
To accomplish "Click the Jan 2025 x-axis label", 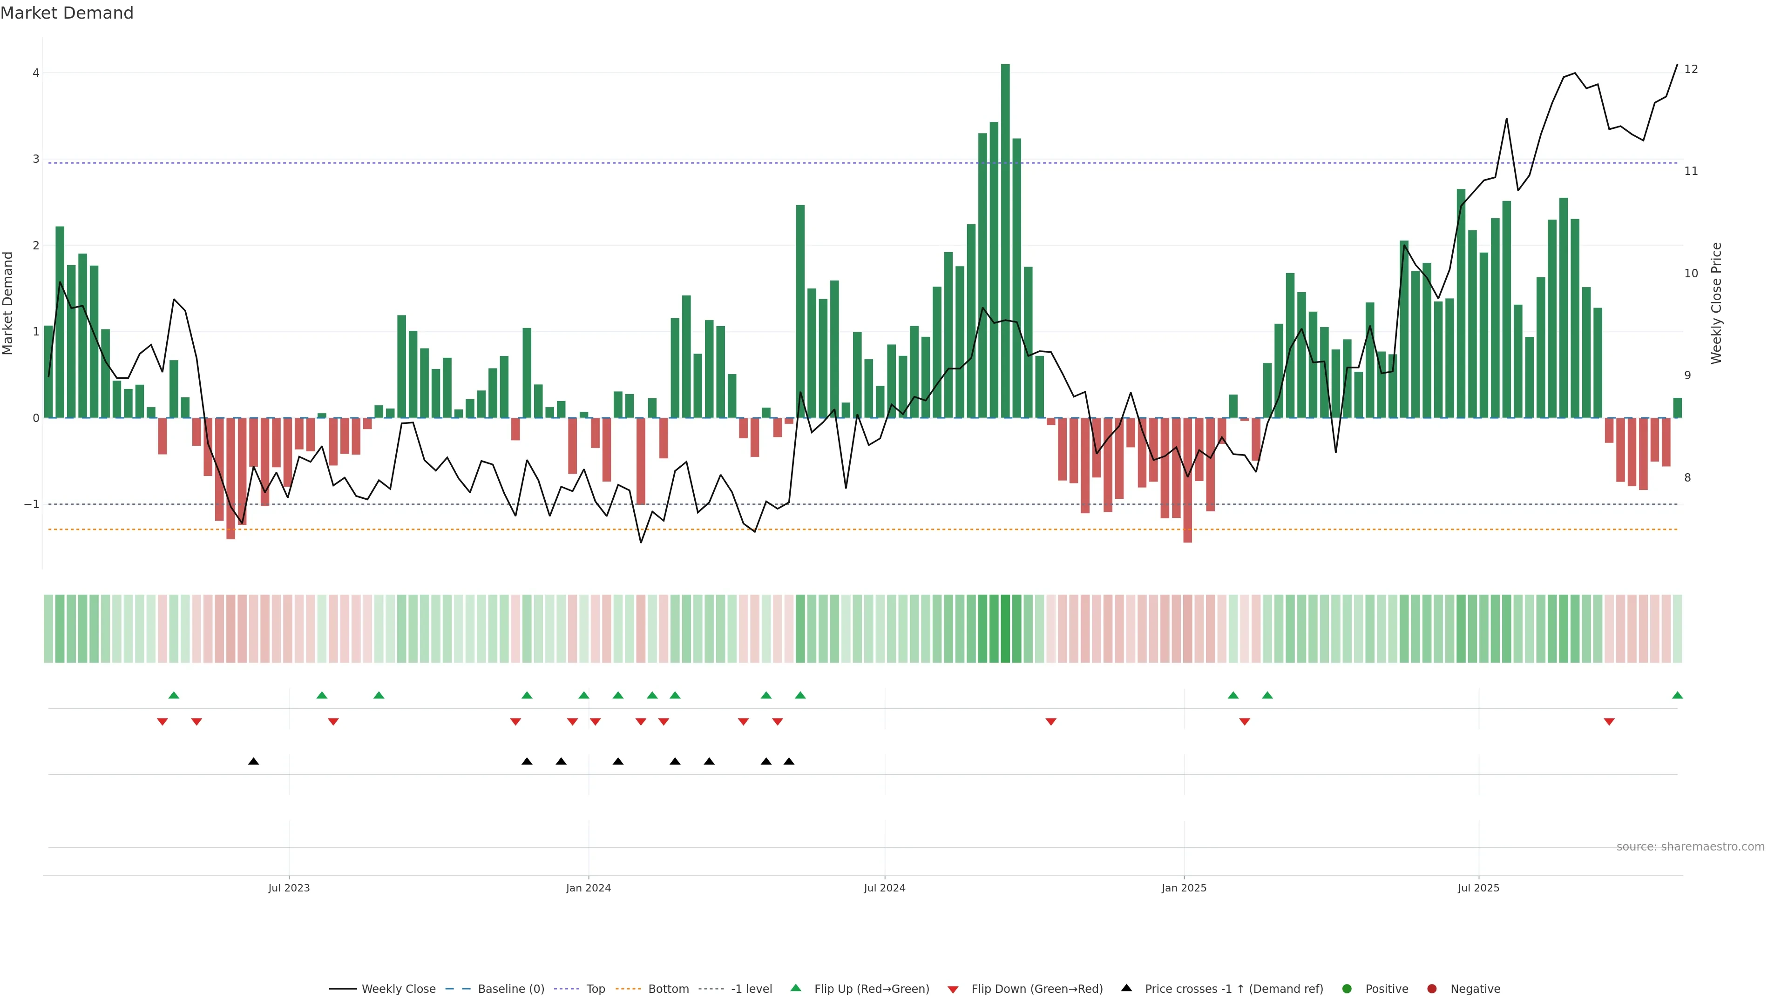I will pos(1184,888).
